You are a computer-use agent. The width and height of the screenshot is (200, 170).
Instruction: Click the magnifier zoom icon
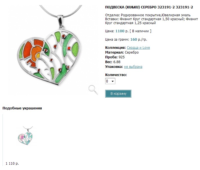click(x=93, y=89)
